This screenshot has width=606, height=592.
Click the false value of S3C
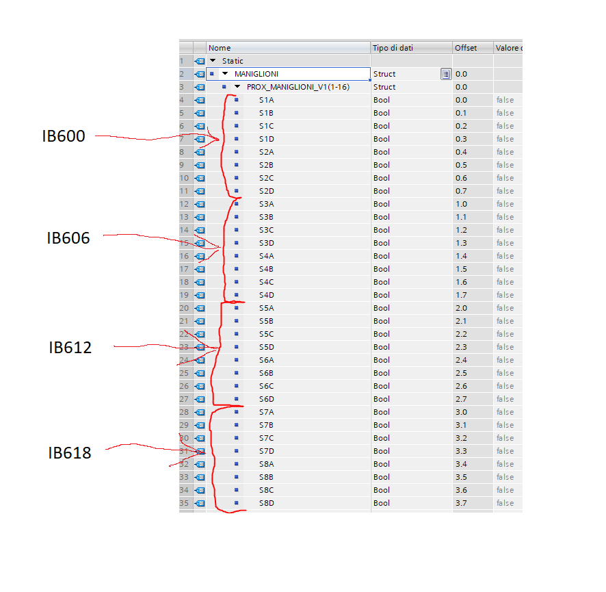point(505,230)
